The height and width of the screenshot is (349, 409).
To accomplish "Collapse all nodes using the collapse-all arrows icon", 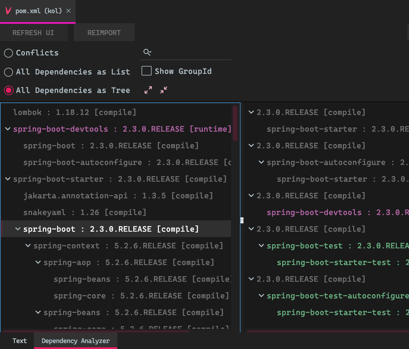I will coord(163,90).
